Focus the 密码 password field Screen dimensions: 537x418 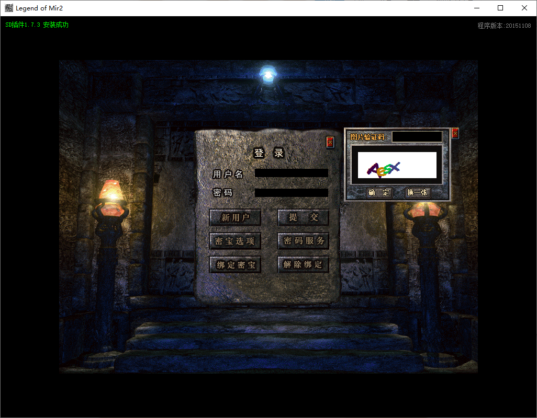(x=291, y=193)
